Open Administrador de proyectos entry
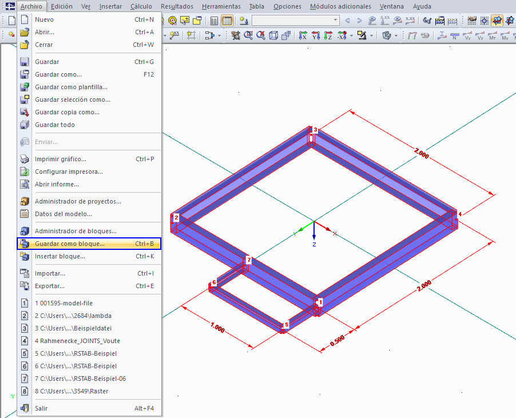The height and width of the screenshot is (418, 516). (x=89, y=202)
